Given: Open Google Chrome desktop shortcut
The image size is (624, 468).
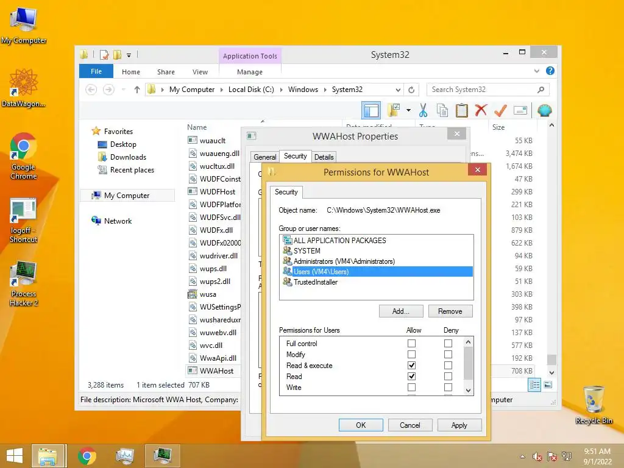Looking at the screenshot, I should (x=24, y=156).
